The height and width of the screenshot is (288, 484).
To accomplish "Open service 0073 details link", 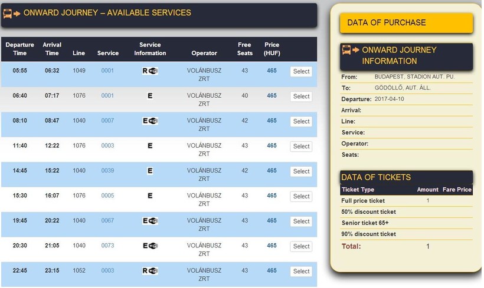I will point(107,246).
